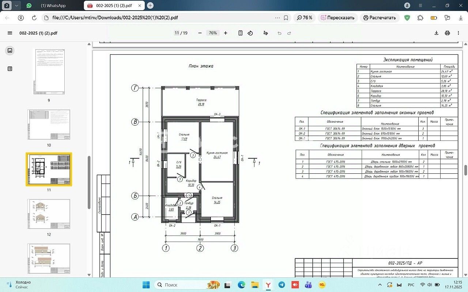Rotate the PDF page

(x=250, y=33)
